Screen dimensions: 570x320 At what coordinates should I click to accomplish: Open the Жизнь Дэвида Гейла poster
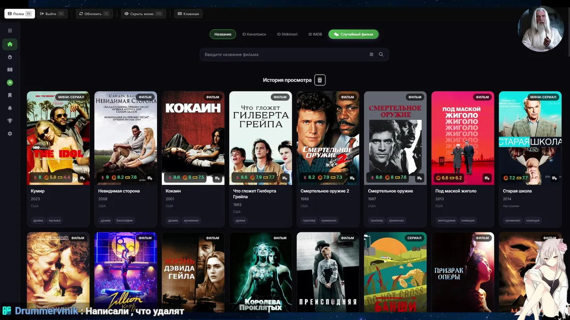pyautogui.click(x=193, y=272)
